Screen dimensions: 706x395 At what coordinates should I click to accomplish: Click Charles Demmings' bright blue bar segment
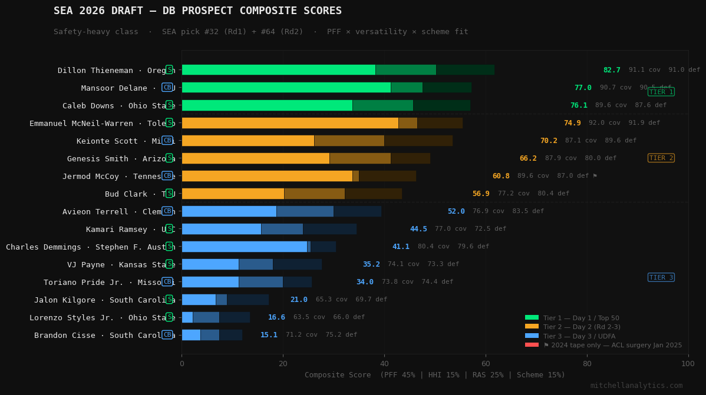245,247
